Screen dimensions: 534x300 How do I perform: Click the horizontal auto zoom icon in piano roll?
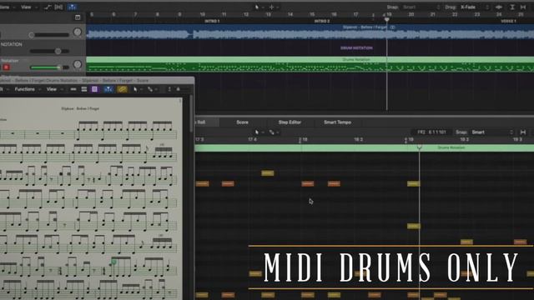coord(523,132)
